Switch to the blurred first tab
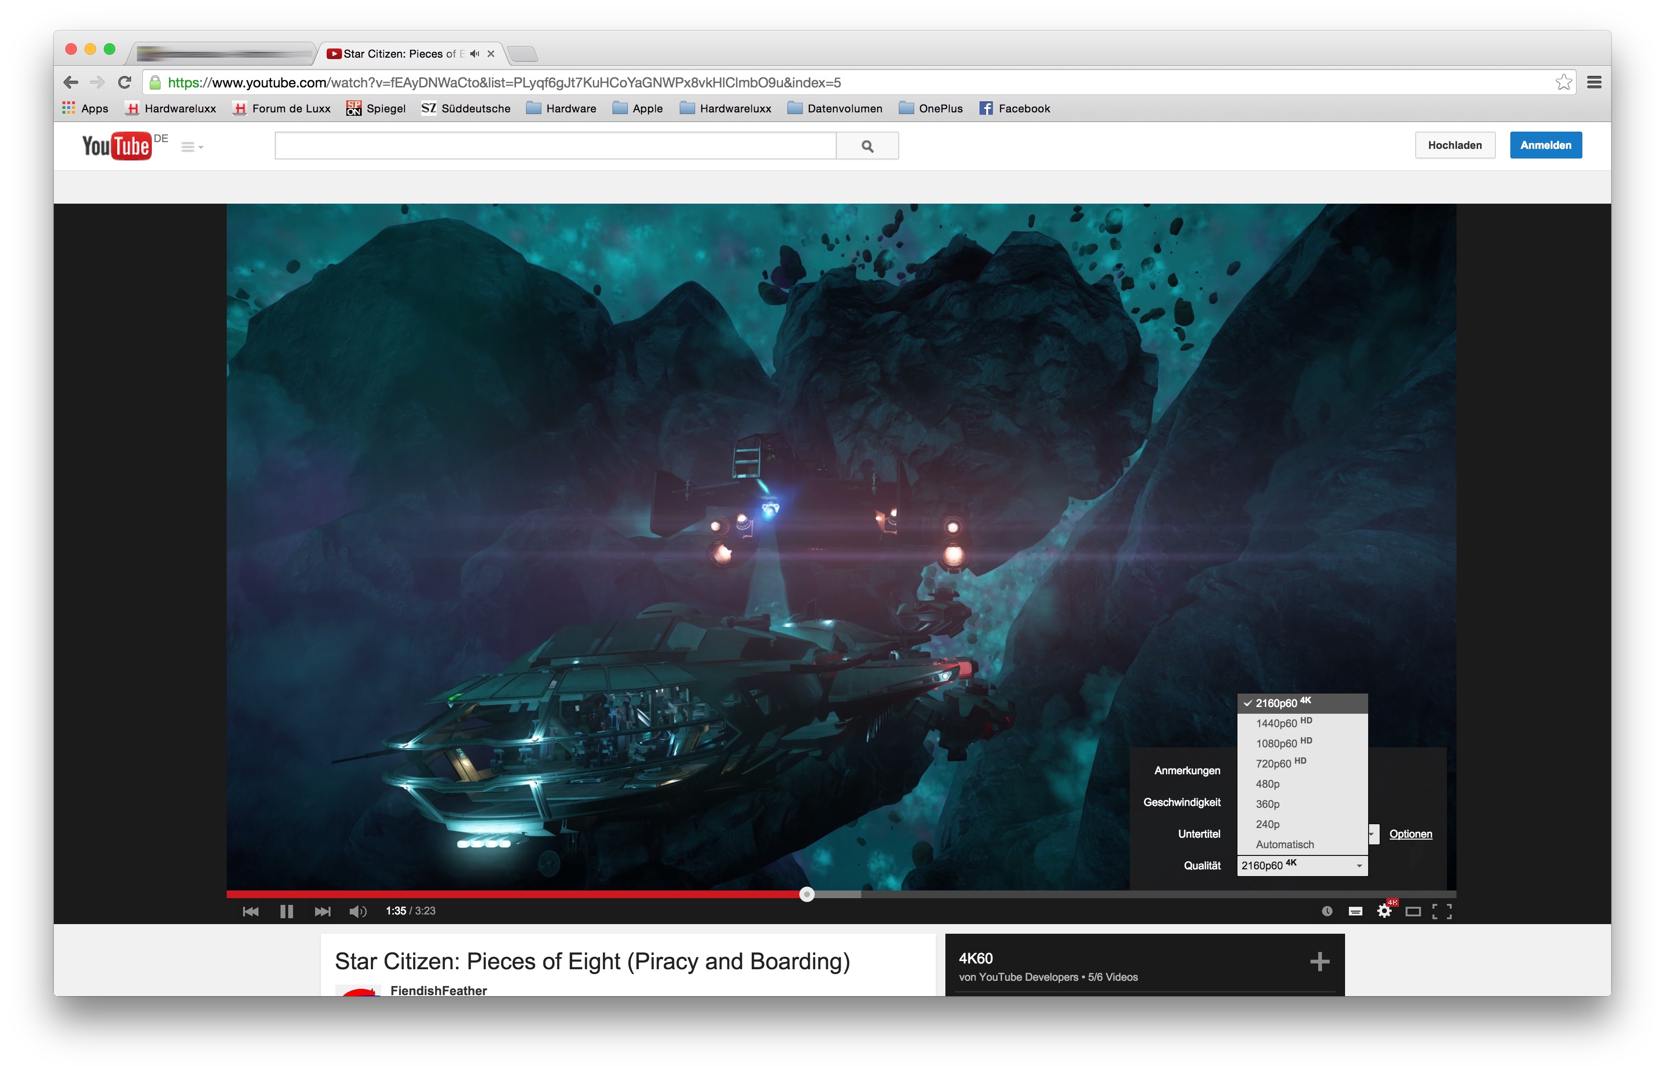Viewport: 1665px width, 1073px height. (x=223, y=53)
